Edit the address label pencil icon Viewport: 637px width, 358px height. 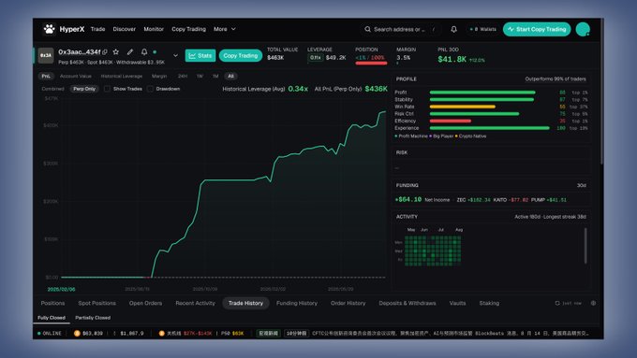click(130, 52)
